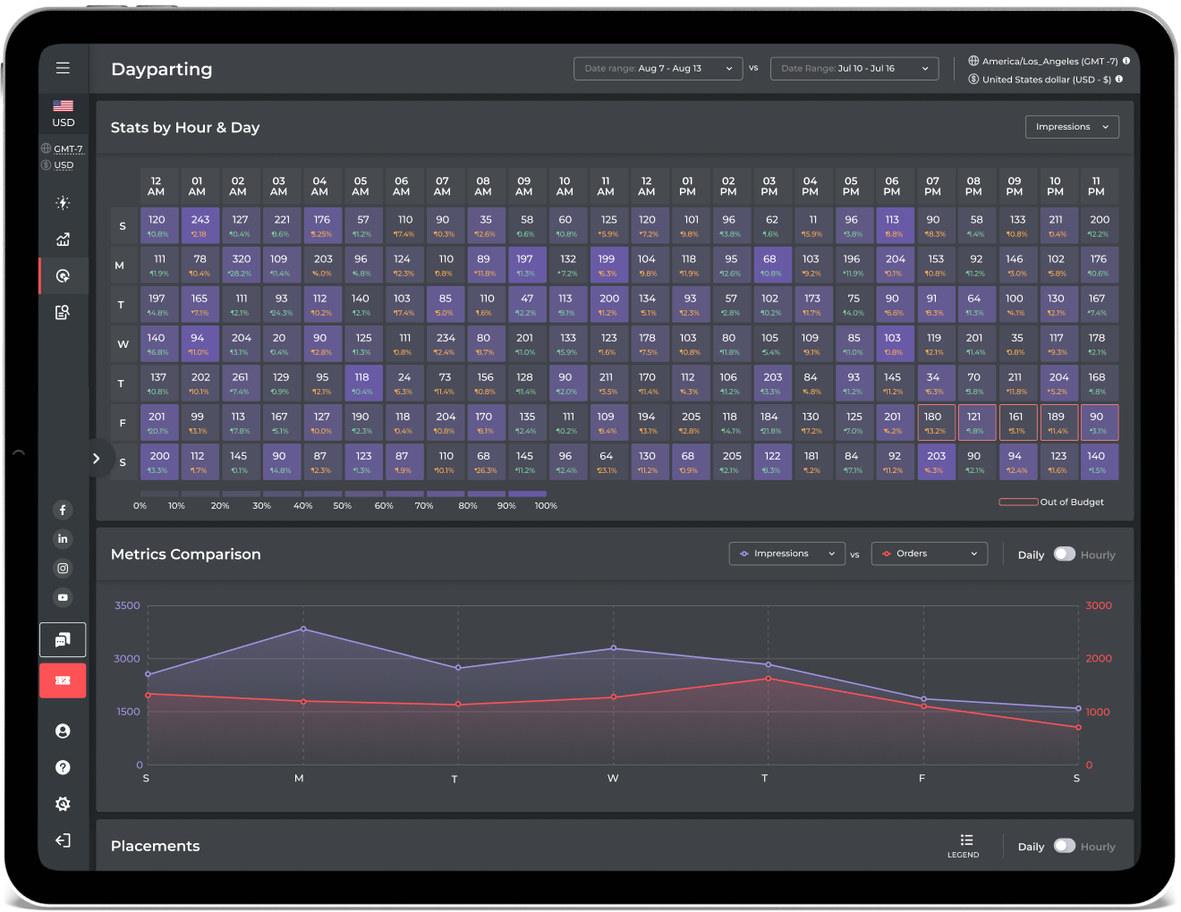Expand the Impressions dropdown in Stats by Hour
Viewport: 1181px width, 912px height.
tap(1071, 127)
